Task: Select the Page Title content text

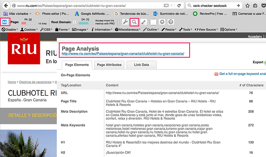Action: click(160, 103)
